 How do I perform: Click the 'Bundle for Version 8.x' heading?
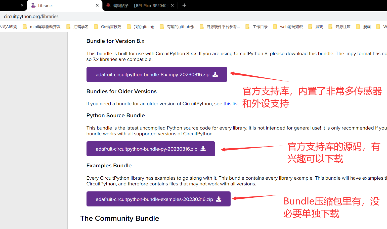tap(115, 41)
